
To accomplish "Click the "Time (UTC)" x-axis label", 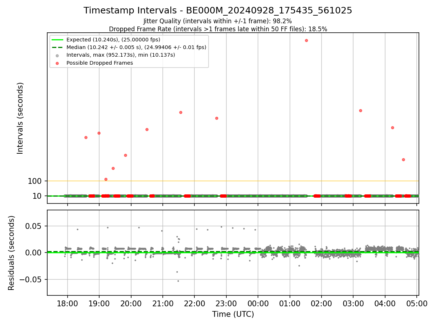I will tap(233, 314).
